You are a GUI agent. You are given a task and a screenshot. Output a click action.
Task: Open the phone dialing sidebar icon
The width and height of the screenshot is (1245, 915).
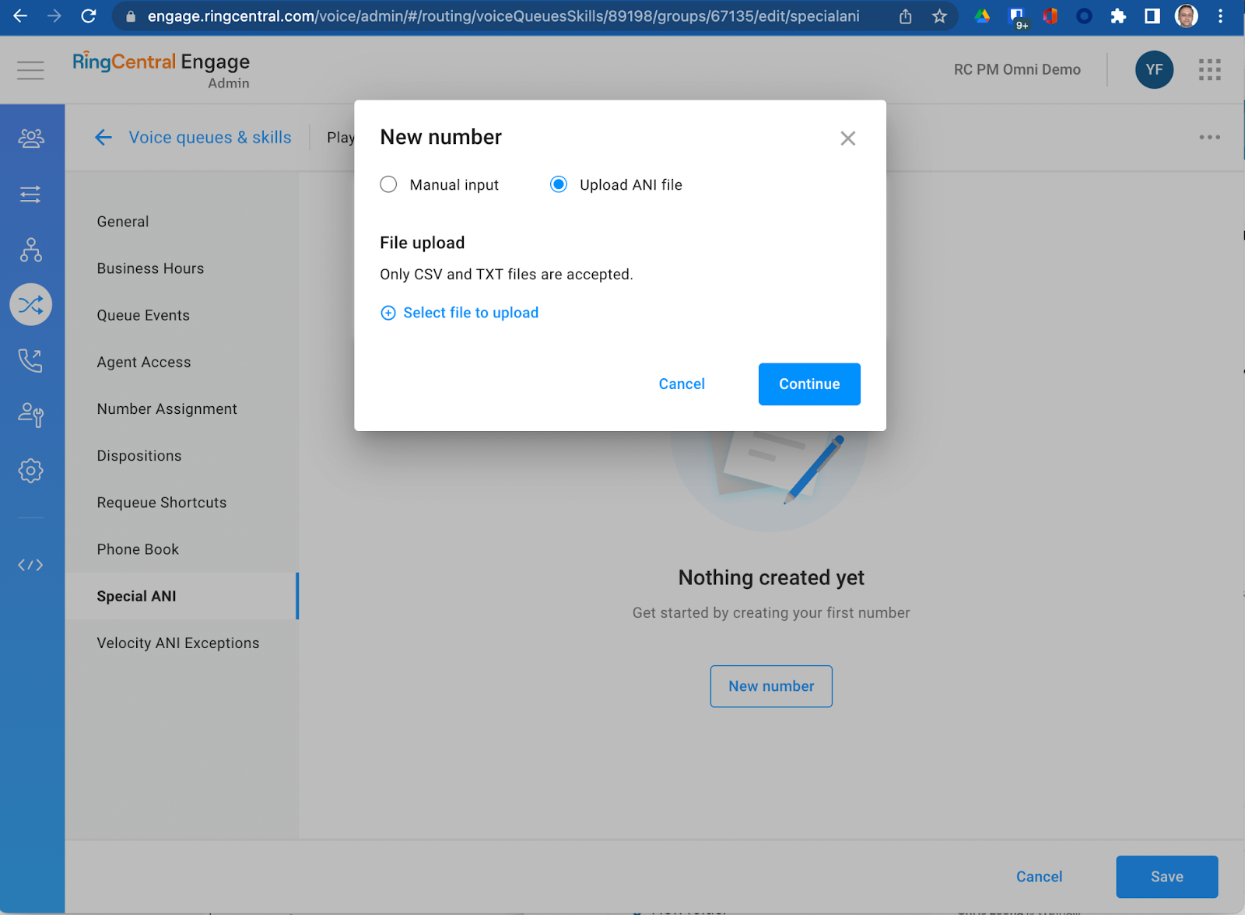tap(31, 360)
